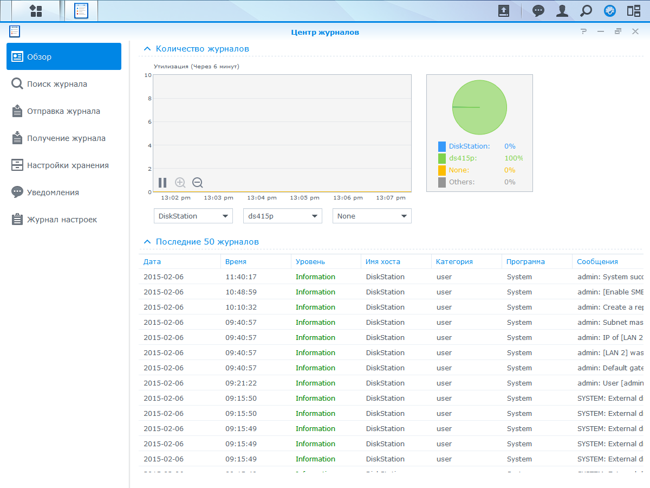Open the help question mark button
This screenshot has height=488, width=650.
[x=583, y=31]
